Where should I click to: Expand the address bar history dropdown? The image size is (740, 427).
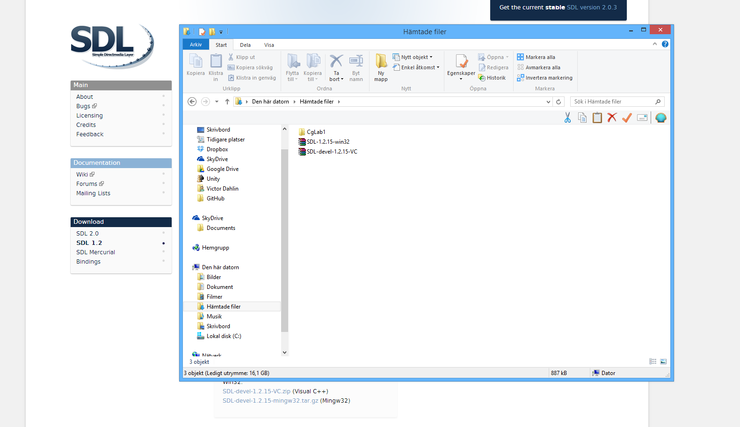click(548, 102)
